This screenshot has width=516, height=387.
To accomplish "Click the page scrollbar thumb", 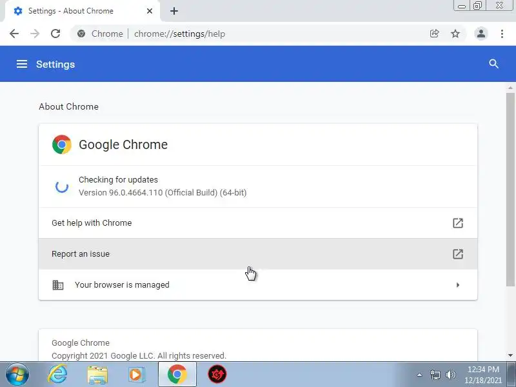I will tap(510, 189).
